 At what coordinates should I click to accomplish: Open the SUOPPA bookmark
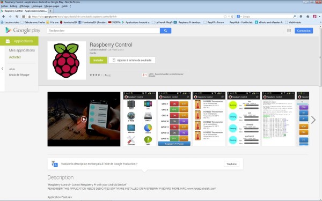[x=114, y=22]
